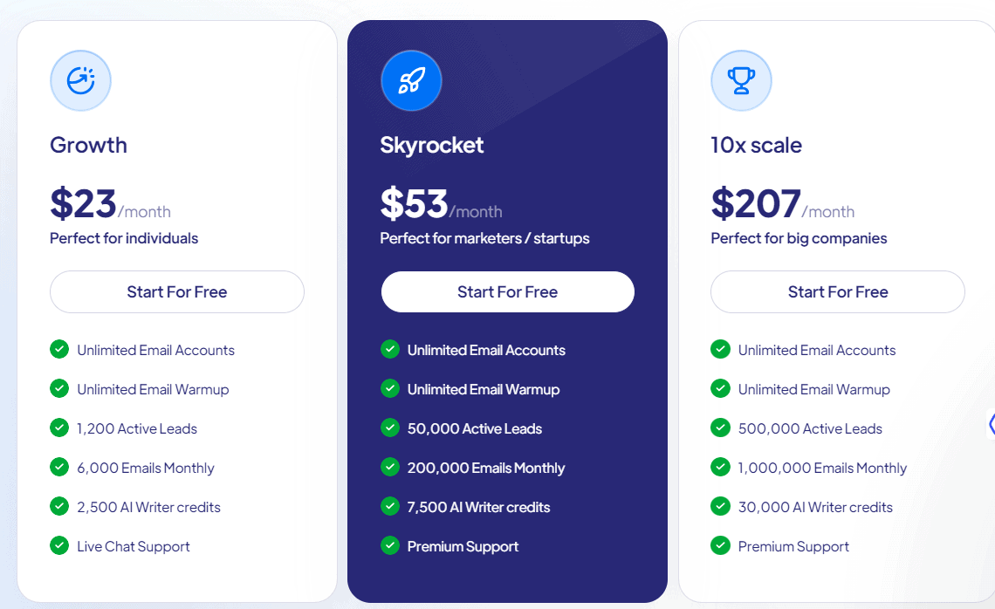Image resolution: width=995 pixels, height=609 pixels.
Task: Click the rocket icon on the Skyrocket plan
Action: click(411, 80)
